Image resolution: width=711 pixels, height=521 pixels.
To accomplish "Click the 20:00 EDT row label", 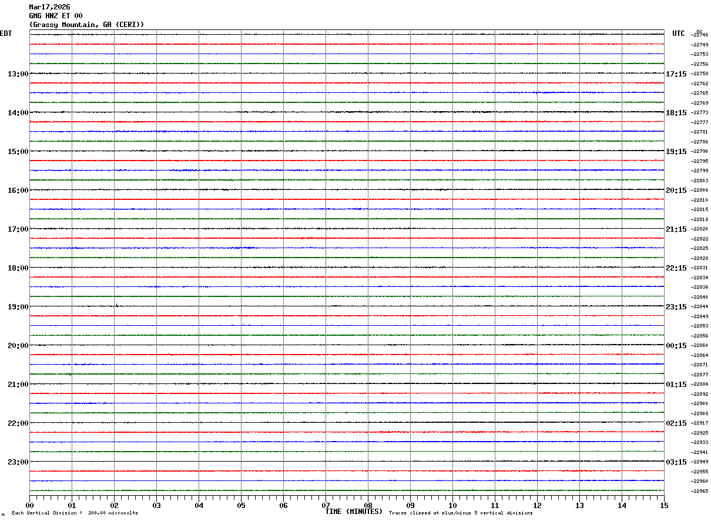I will point(18,346).
